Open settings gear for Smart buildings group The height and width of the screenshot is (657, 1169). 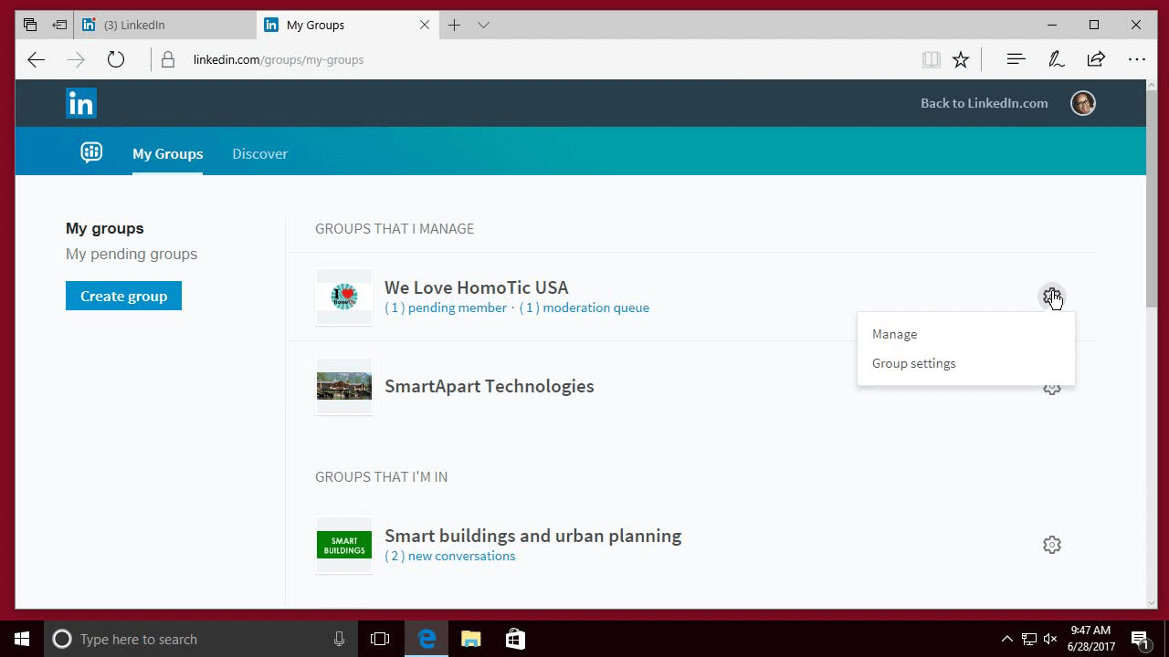pos(1051,544)
